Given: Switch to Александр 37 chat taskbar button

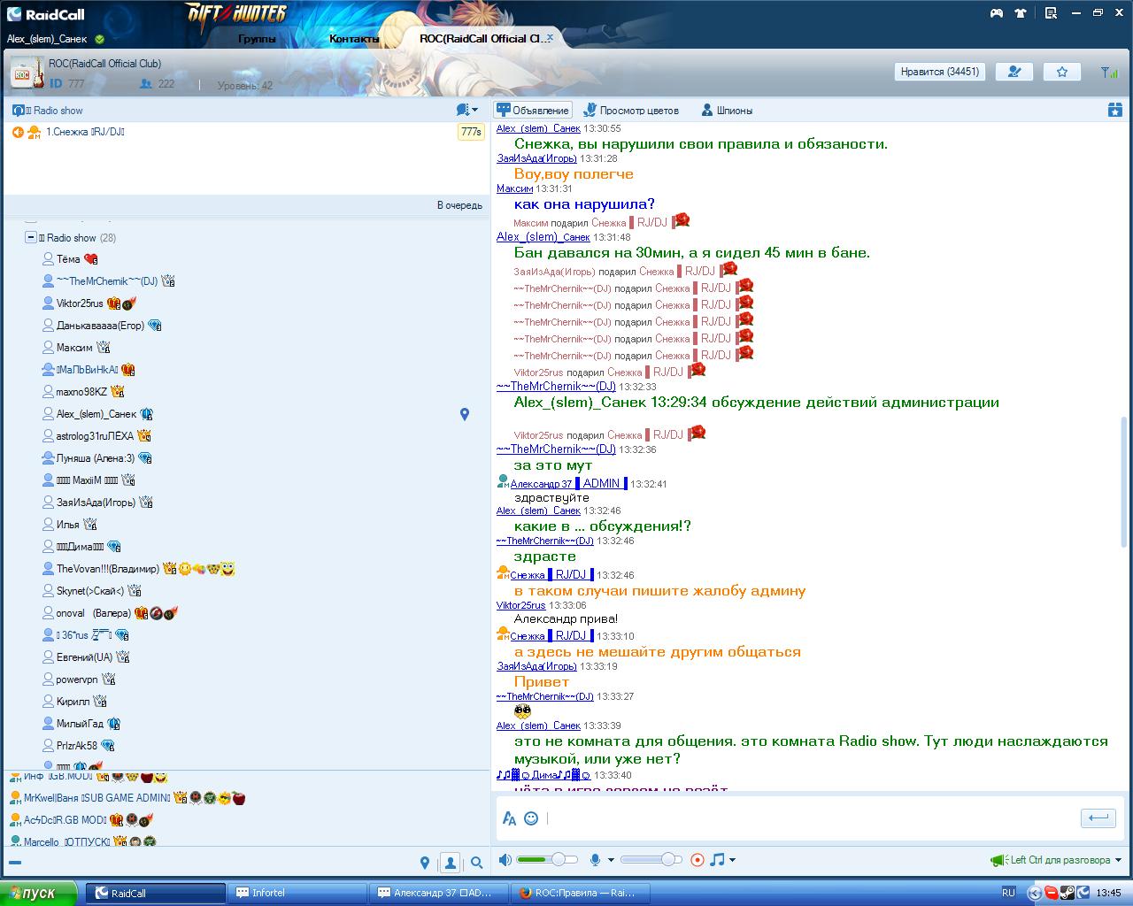Looking at the screenshot, I should coord(440,893).
